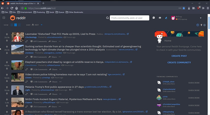Upvote the Lawmaker 'Disturbed' FCC post
The height and width of the screenshot is (115, 210).
pos(7,34)
